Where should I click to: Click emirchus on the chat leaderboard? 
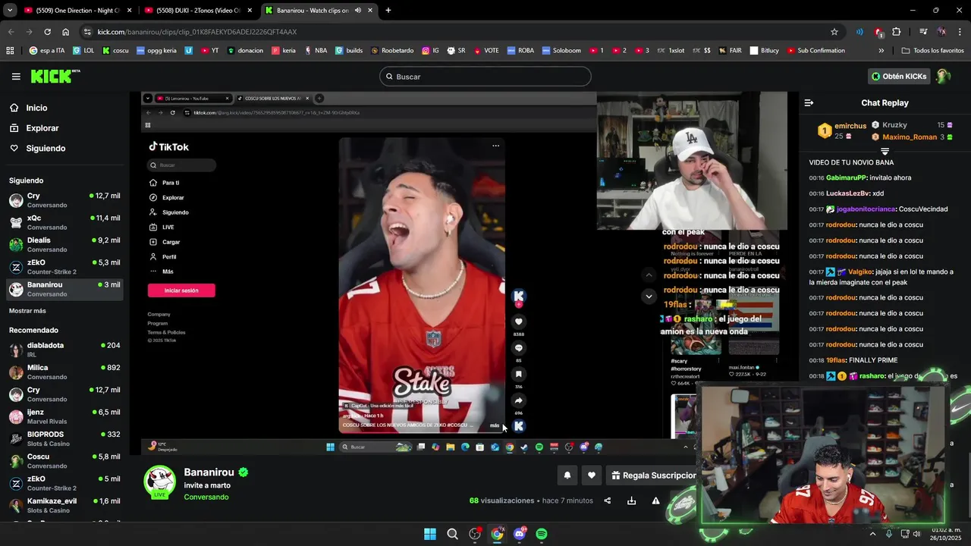pyautogui.click(x=850, y=126)
